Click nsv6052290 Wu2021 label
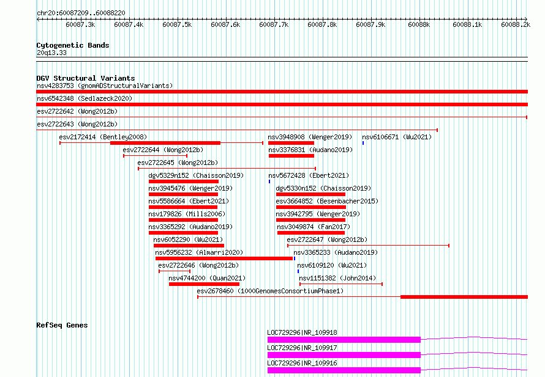The height and width of the screenshot is (377, 545). coord(188,240)
